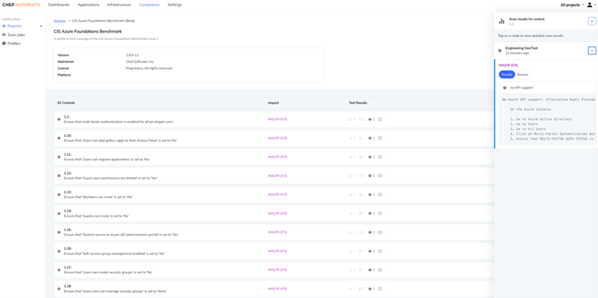
Task: Click waived square icon in control 1.18 row
Action: point(380,288)
